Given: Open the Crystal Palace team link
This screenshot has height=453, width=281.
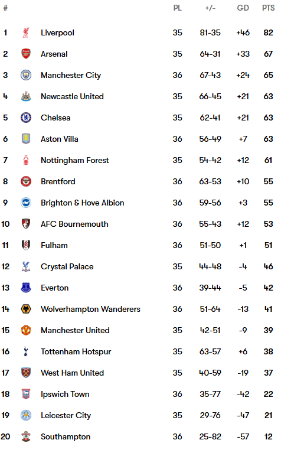Looking at the screenshot, I should [67, 266].
